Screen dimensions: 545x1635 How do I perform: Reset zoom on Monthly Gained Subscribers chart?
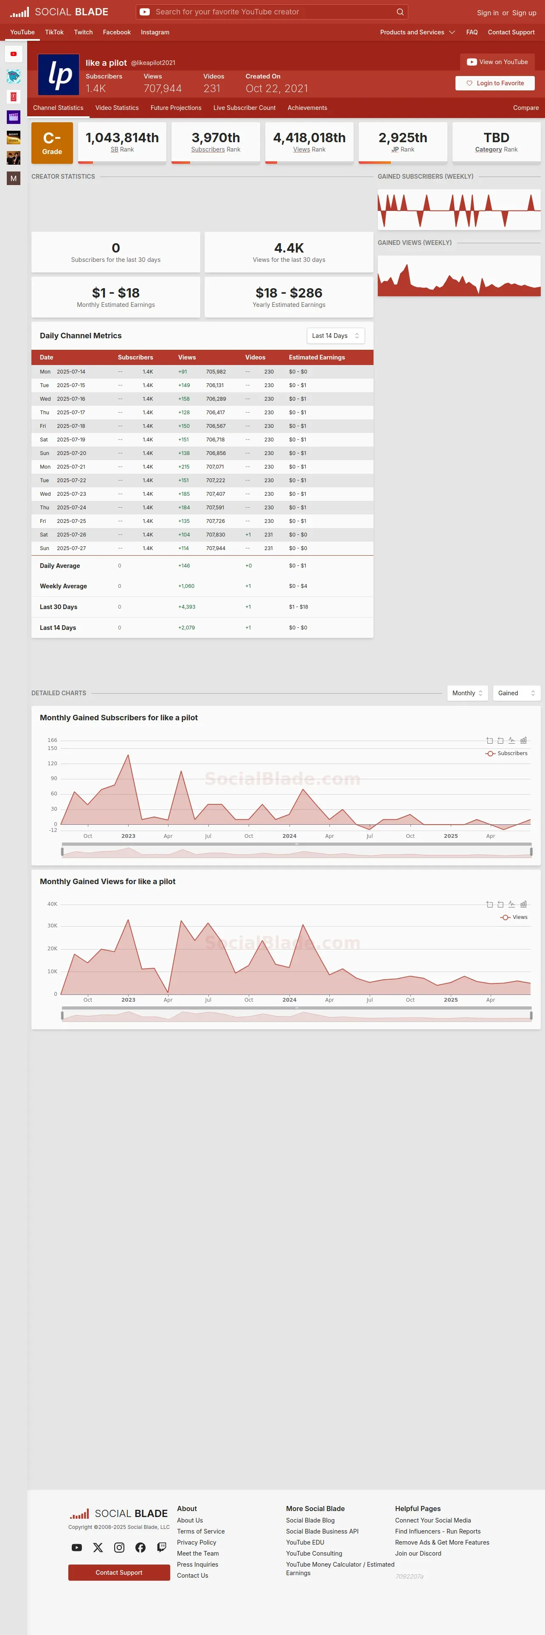click(500, 741)
